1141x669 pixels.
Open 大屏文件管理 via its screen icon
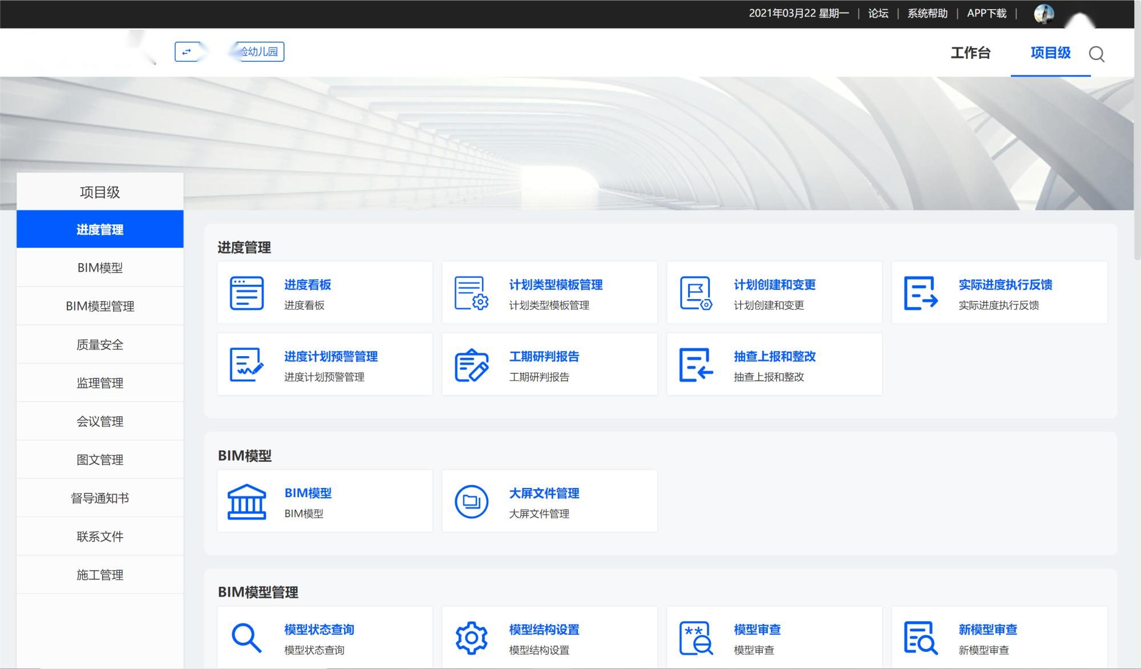[471, 501]
